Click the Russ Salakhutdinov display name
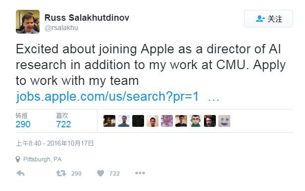 click(87, 18)
